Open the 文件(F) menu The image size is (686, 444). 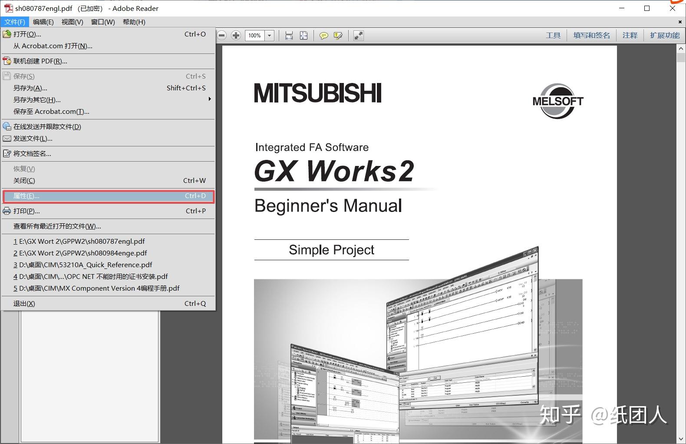[x=15, y=22]
